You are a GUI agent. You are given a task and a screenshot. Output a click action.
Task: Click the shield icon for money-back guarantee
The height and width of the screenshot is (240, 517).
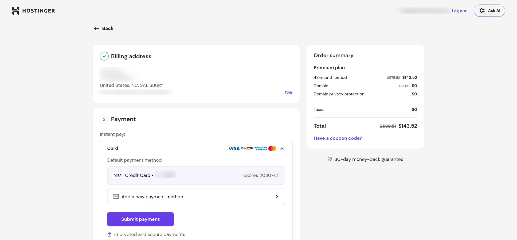[x=330, y=159]
